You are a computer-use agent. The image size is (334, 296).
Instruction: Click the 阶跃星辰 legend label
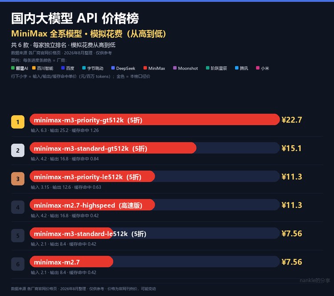[219, 69]
